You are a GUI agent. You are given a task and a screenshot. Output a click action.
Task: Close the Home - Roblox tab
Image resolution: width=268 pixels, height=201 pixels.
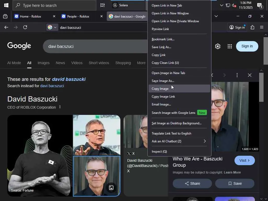click(x=54, y=16)
